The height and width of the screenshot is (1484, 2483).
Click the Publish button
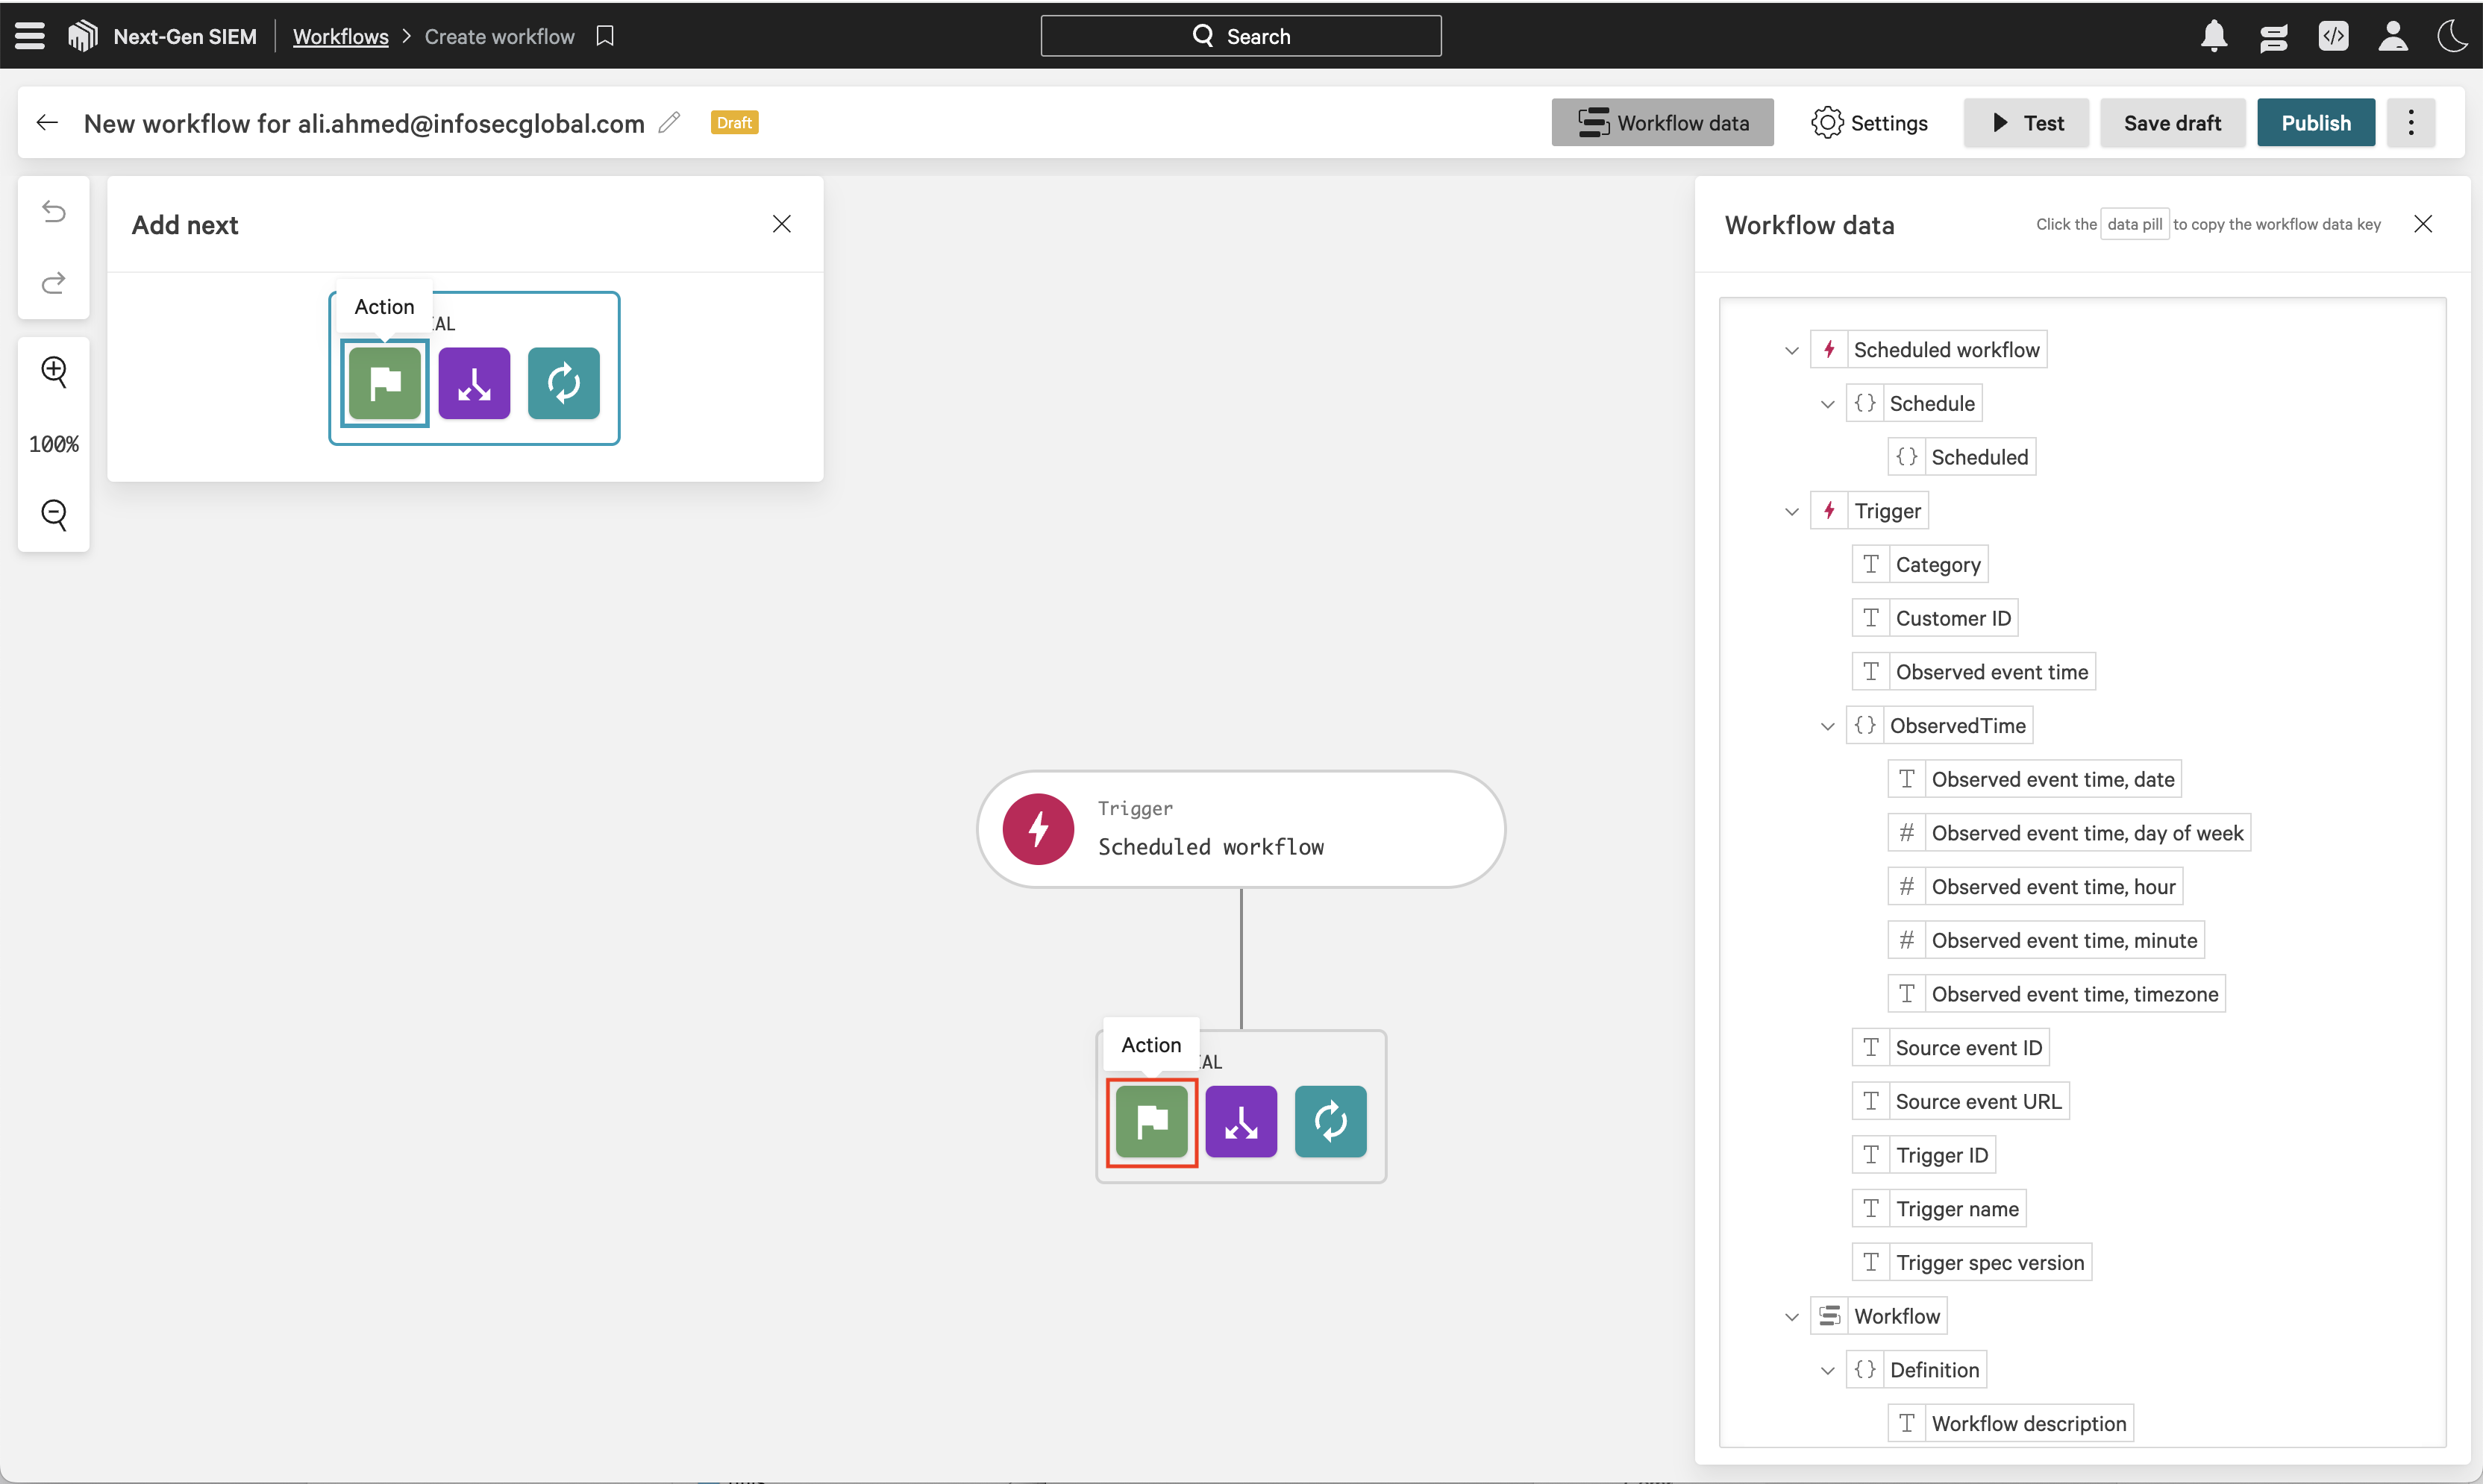coord(2315,123)
